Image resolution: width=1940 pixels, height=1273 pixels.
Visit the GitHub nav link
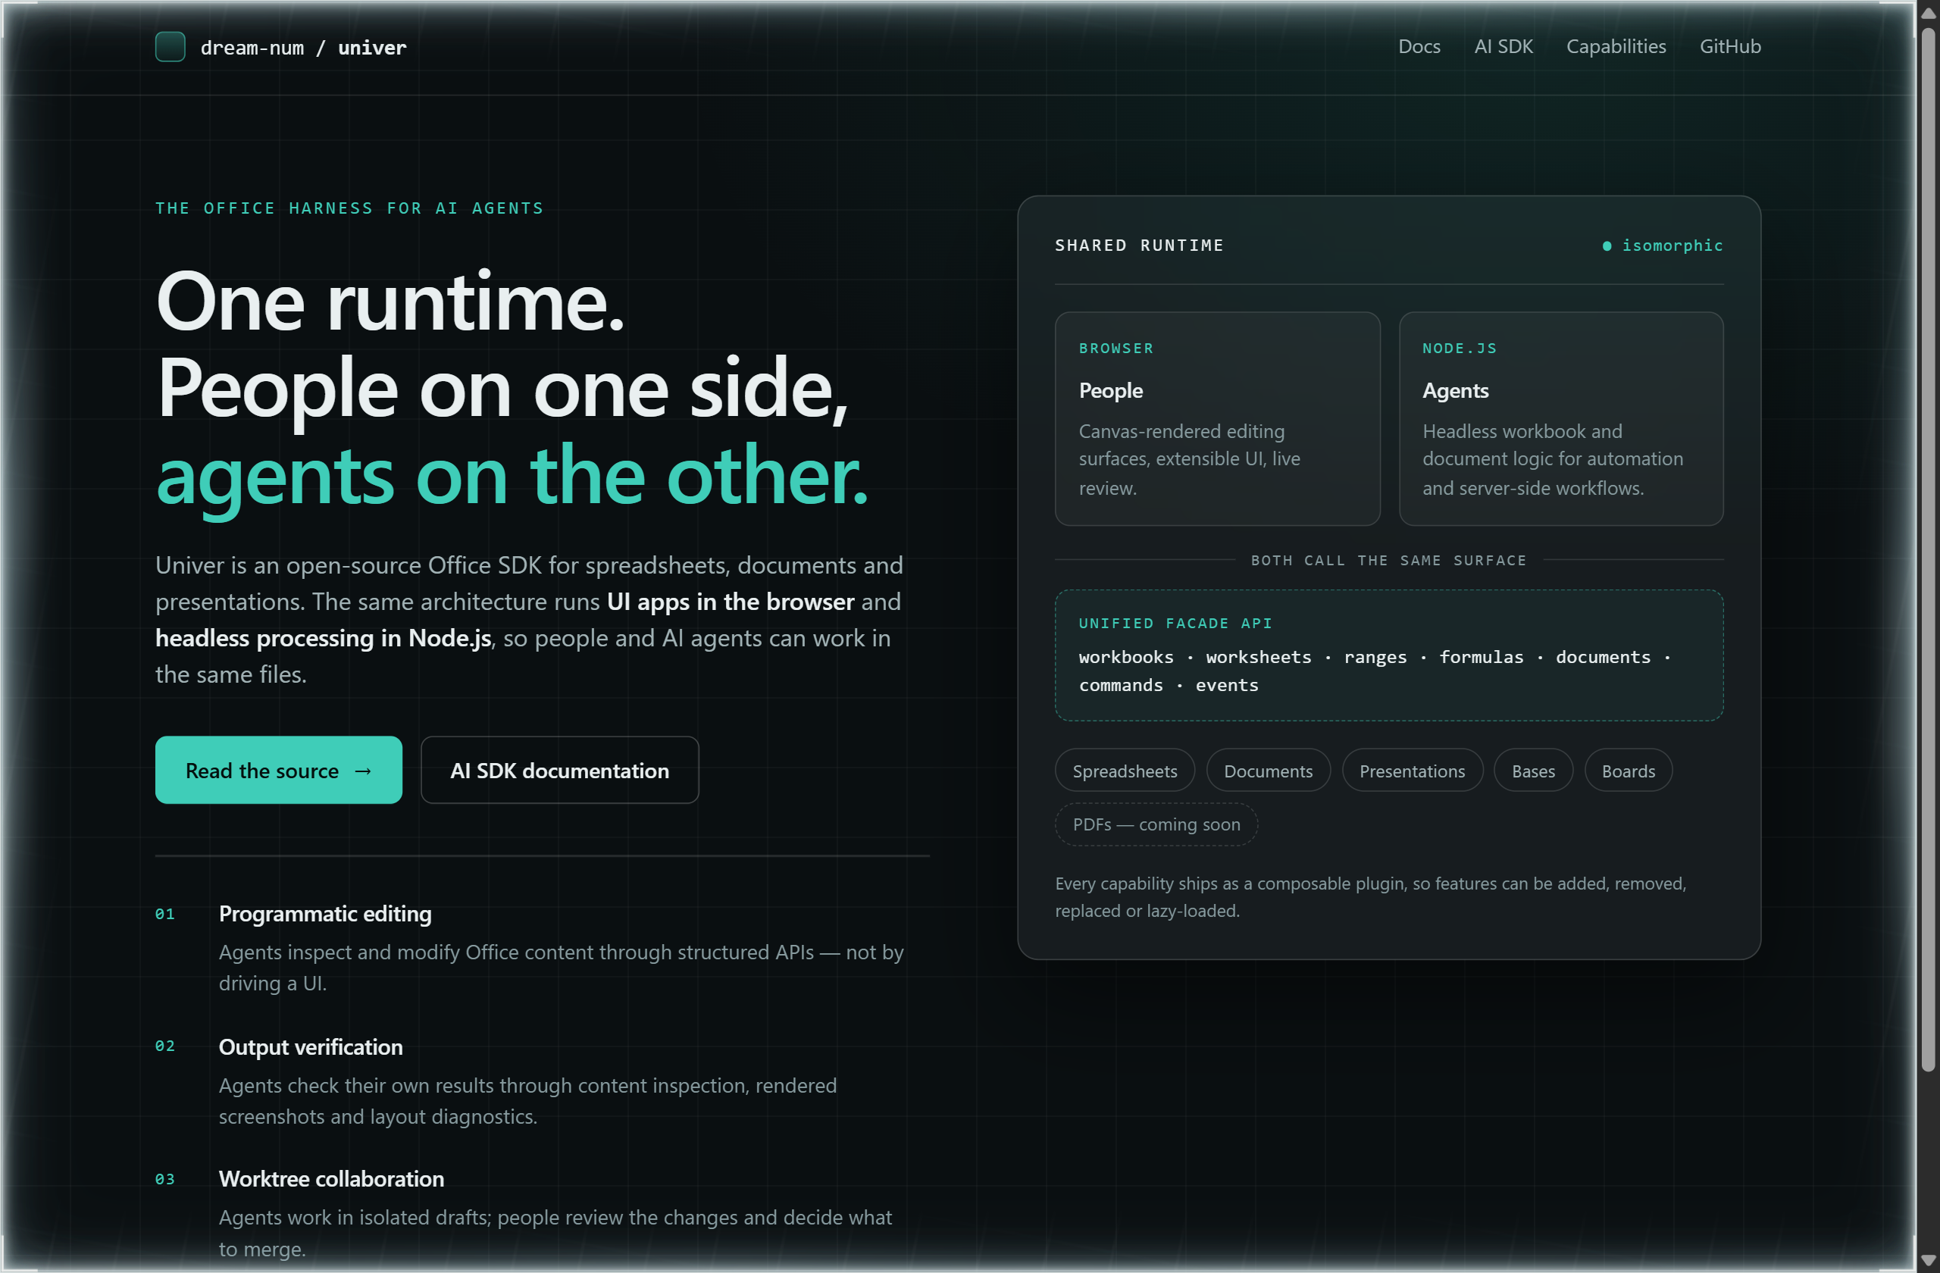tap(1729, 46)
